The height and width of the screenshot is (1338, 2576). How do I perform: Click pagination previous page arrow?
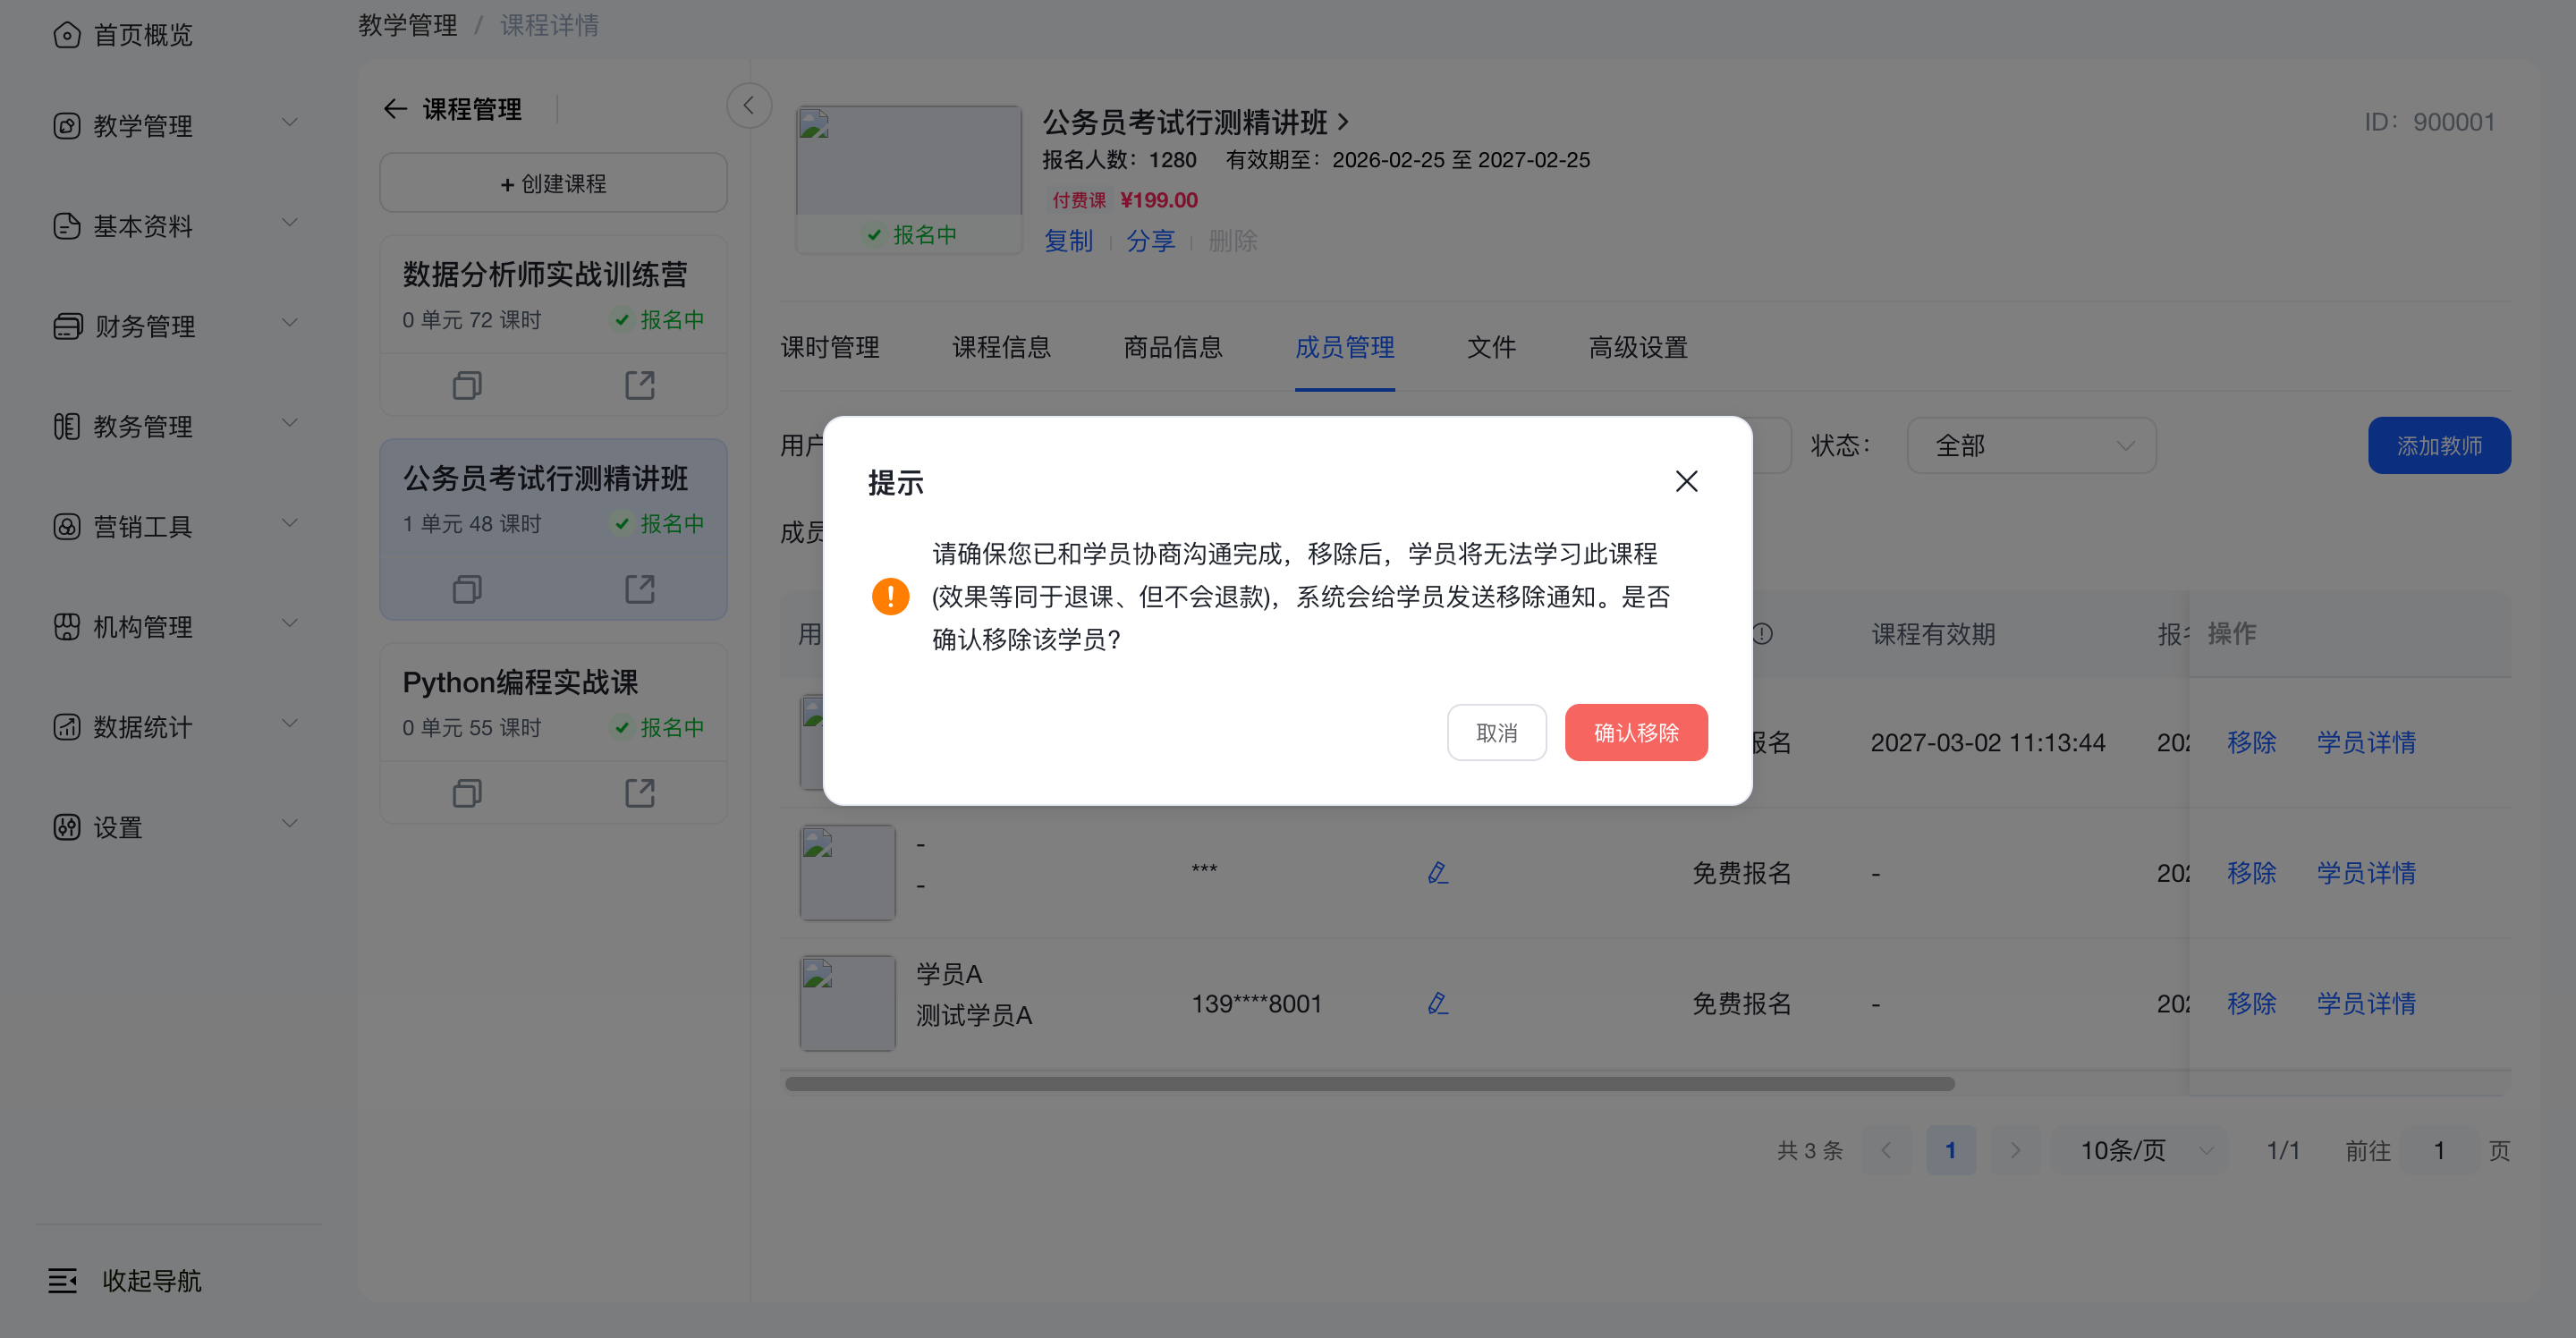(1886, 1150)
